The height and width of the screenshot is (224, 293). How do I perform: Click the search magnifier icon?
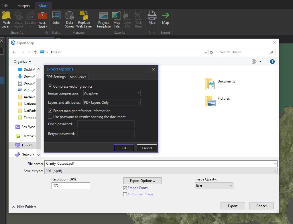(271, 52)
